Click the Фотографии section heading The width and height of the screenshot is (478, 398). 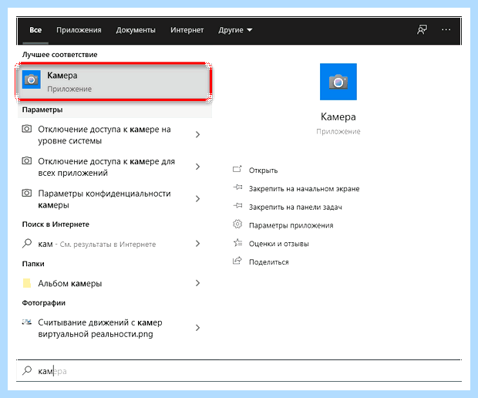(44, 303)
